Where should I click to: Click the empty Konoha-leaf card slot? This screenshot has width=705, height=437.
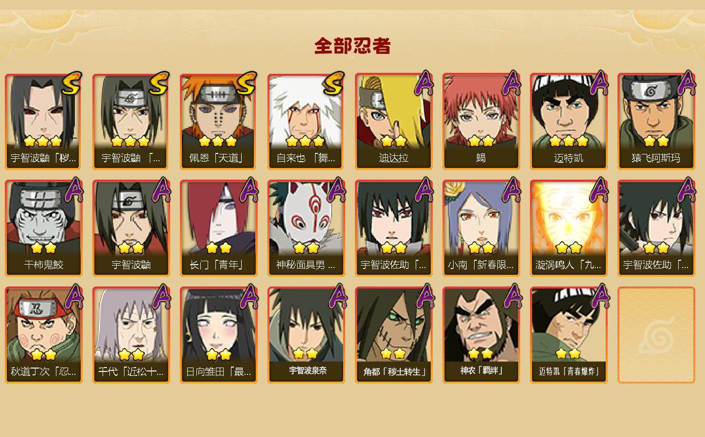656,335
